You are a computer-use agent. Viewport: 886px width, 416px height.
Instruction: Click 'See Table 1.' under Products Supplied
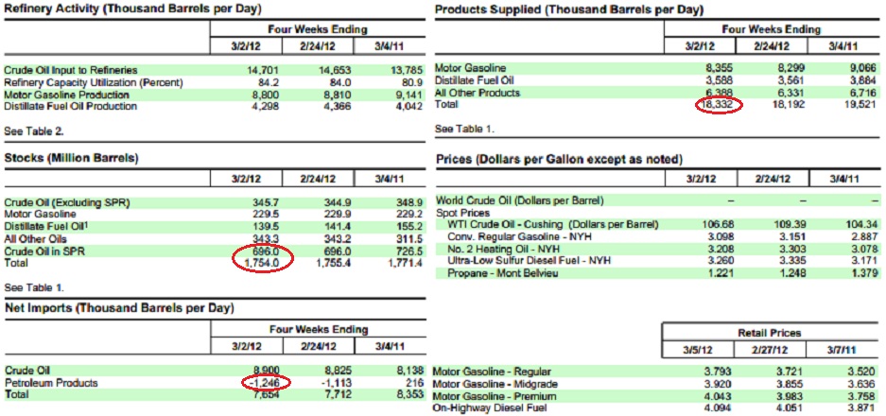tap(463, 128)
